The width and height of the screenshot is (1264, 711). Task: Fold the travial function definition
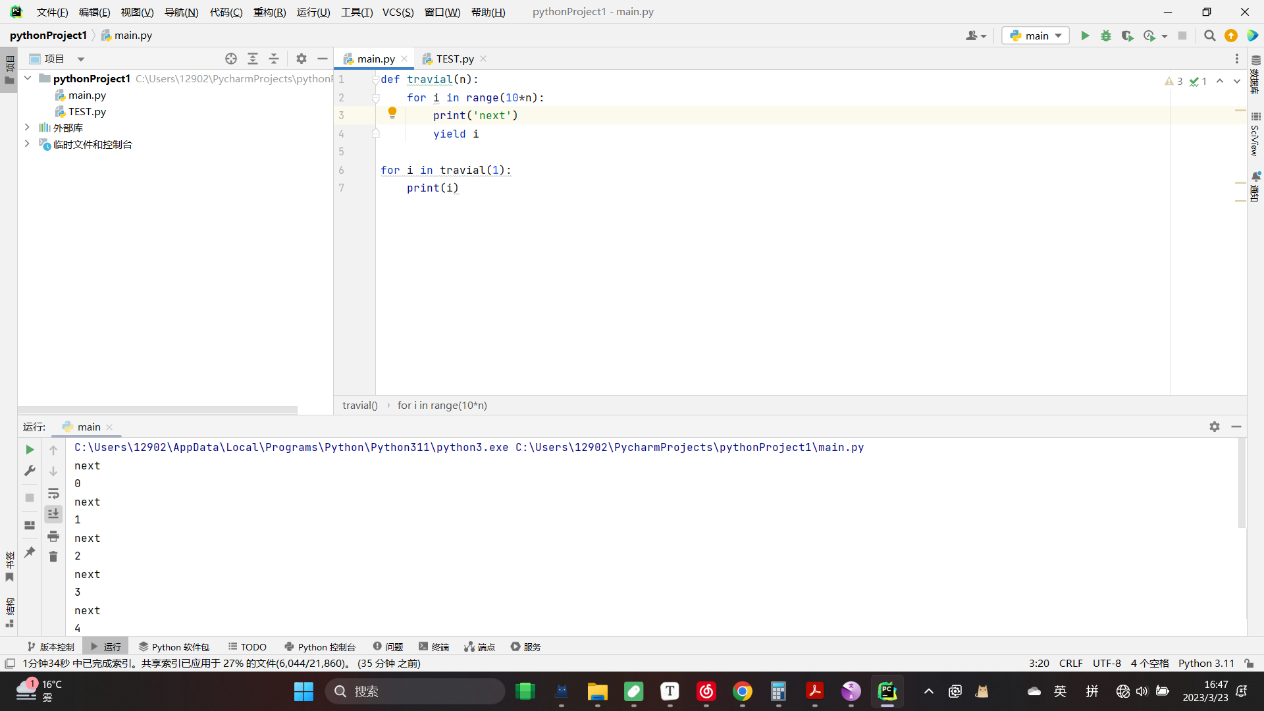pyautogui.click(x=375, y=80)
